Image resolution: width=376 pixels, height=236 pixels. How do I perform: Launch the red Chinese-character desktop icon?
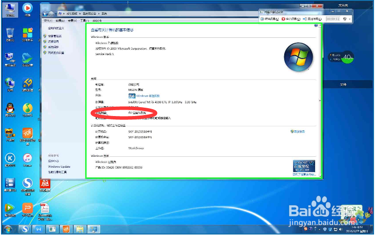pos(45,185)
